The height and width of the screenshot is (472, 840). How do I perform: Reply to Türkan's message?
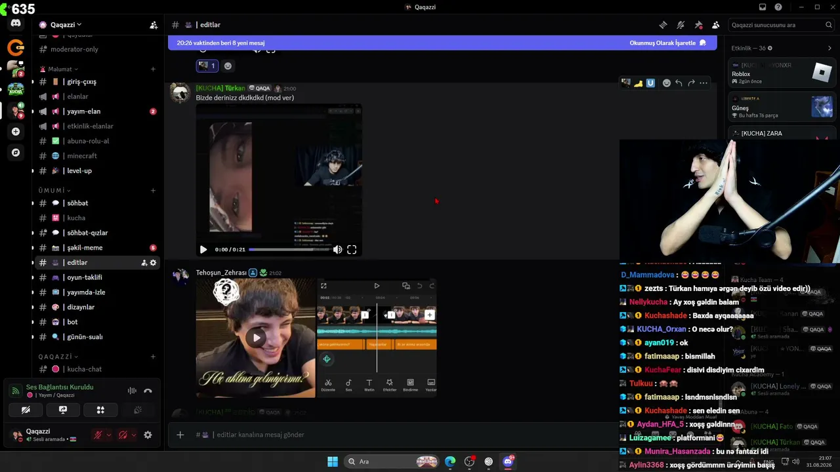click(x=679, y=83)
